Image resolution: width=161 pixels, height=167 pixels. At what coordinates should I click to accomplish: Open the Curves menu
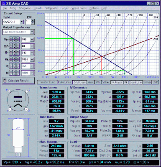[x=64, y=8]
